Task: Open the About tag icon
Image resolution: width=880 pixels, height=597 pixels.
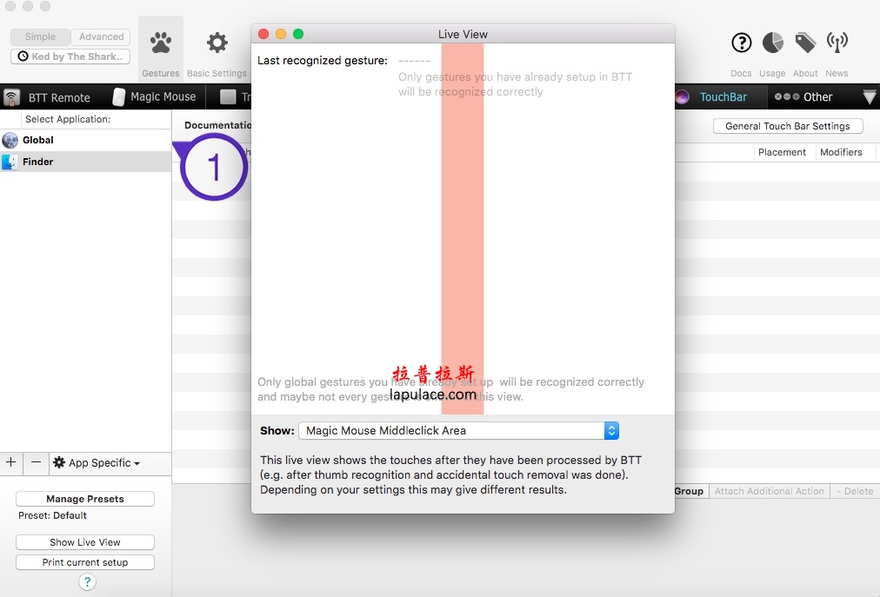Action: 805,43
